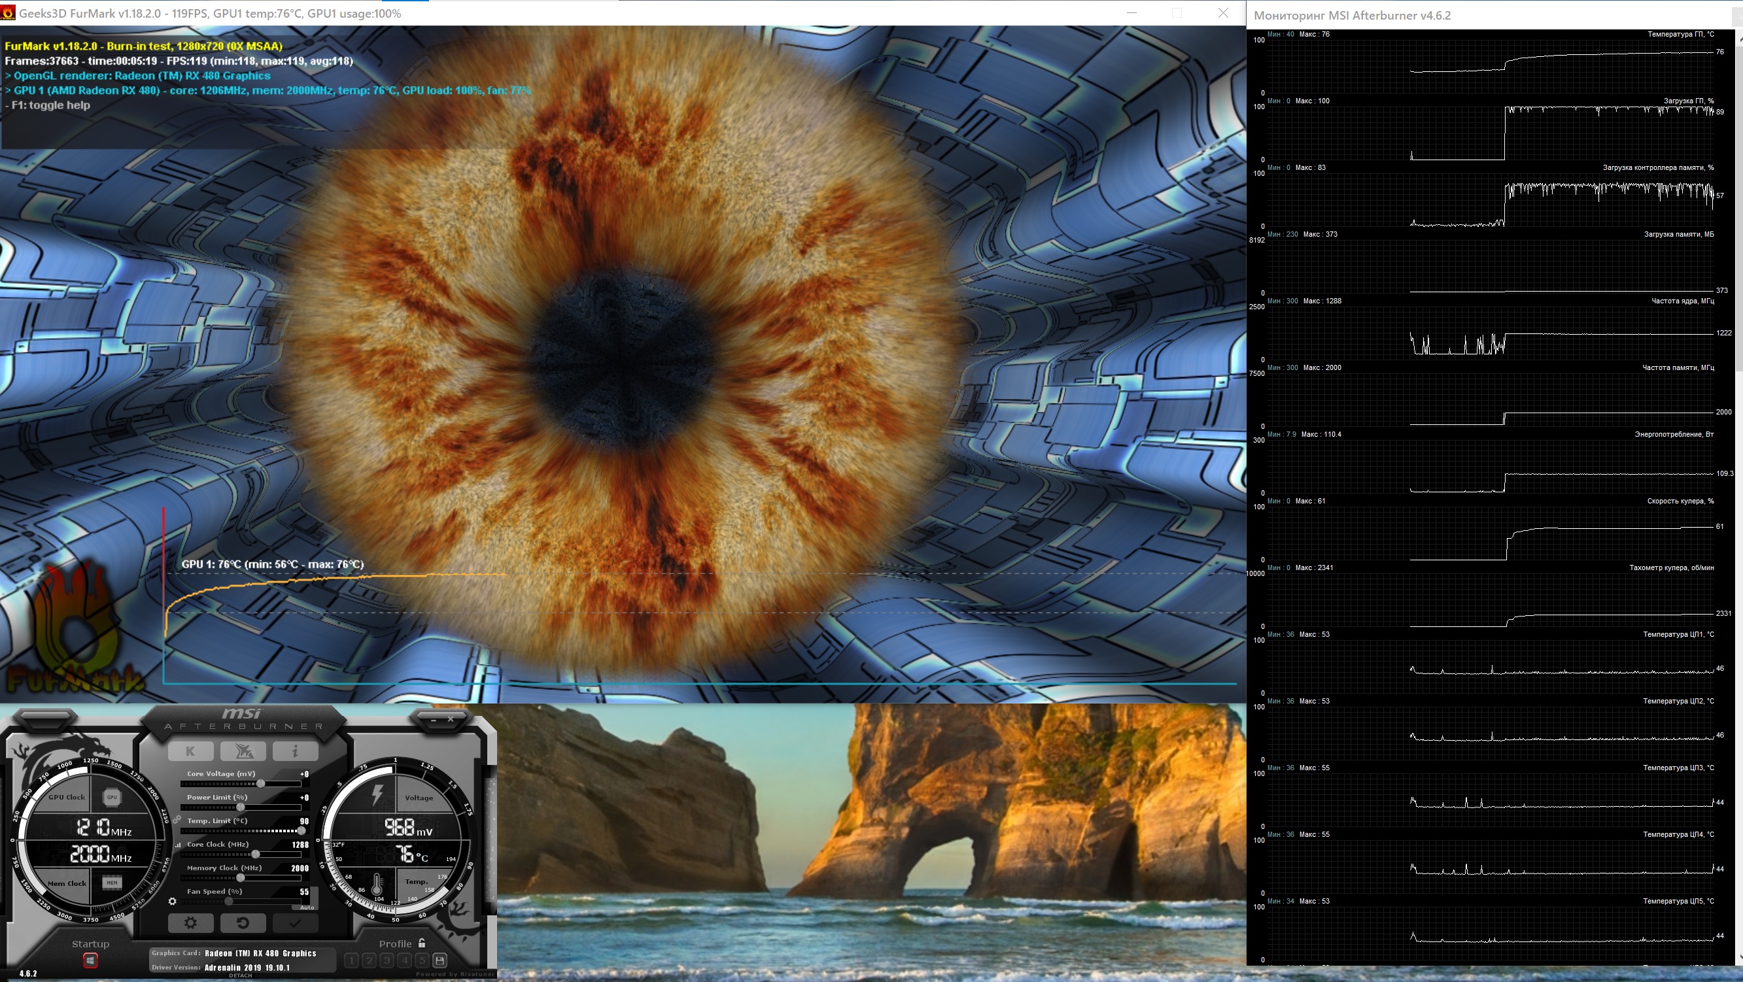
Task: Click the 'Загрузка памяти, МБ' graph label
Action: [x=1679, y=235]
